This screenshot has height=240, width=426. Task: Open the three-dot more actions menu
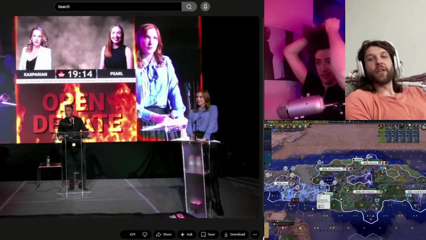pos(255,234)
